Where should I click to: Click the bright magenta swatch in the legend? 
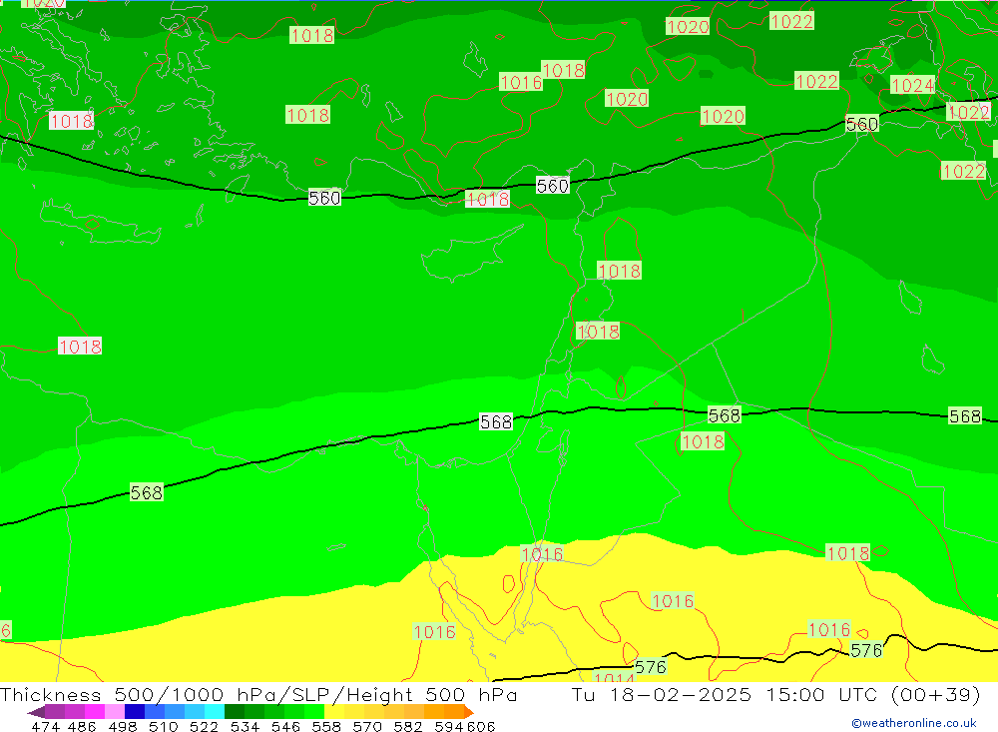95,712
